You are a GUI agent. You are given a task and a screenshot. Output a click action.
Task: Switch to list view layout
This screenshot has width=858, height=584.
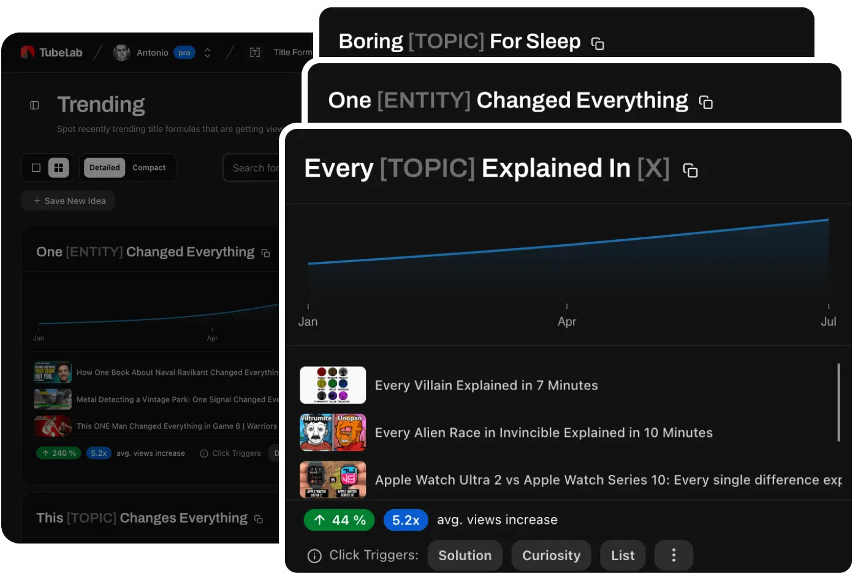(x=36, y=167)
